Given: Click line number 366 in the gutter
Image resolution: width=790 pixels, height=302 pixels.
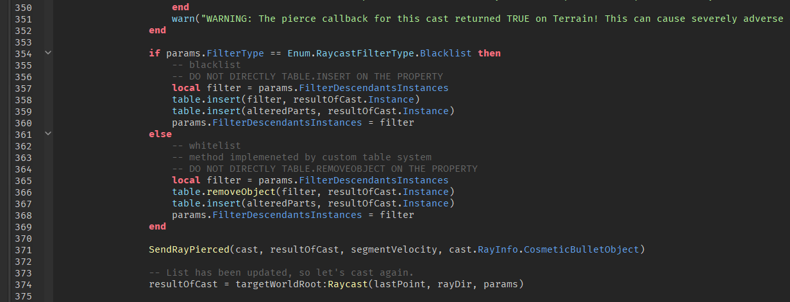Looking at the screenshot, I should pyautogui.click(x=23, y=192).
